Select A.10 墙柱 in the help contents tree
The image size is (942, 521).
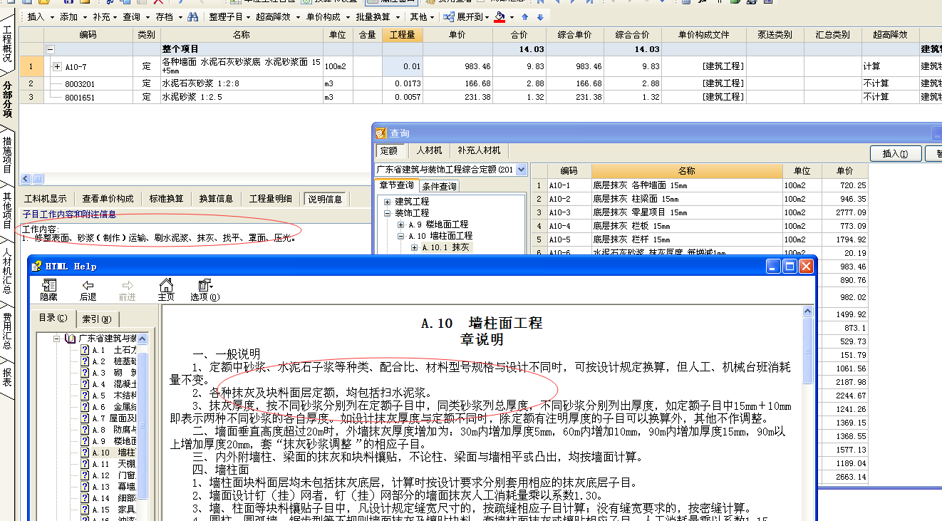(x=114, y=453)
